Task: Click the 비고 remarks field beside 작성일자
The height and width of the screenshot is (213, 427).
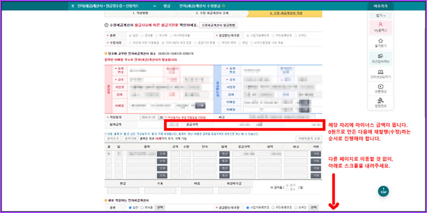Action: [x=281, y=118]
